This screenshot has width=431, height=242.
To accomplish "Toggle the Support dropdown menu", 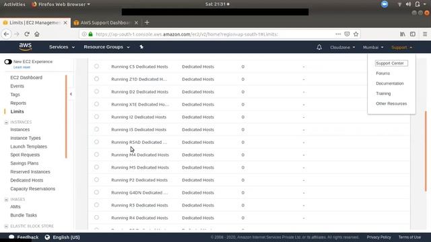I will pyautogui.click(x=401, y=47).
